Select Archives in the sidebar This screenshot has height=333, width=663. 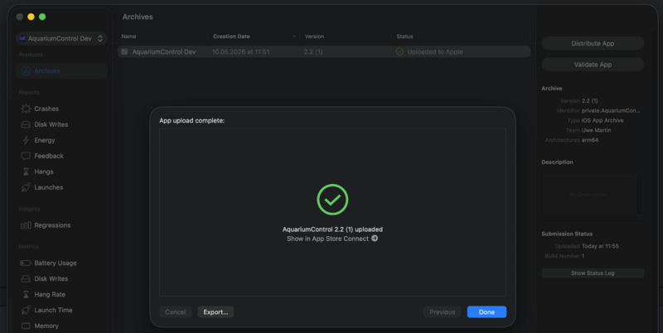pos(61,71)
